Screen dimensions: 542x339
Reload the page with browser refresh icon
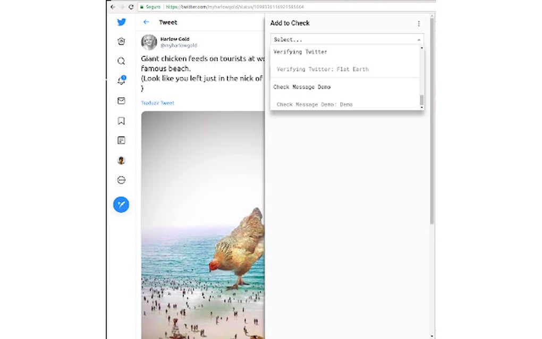pyautogui.click(x=131, y=6)
